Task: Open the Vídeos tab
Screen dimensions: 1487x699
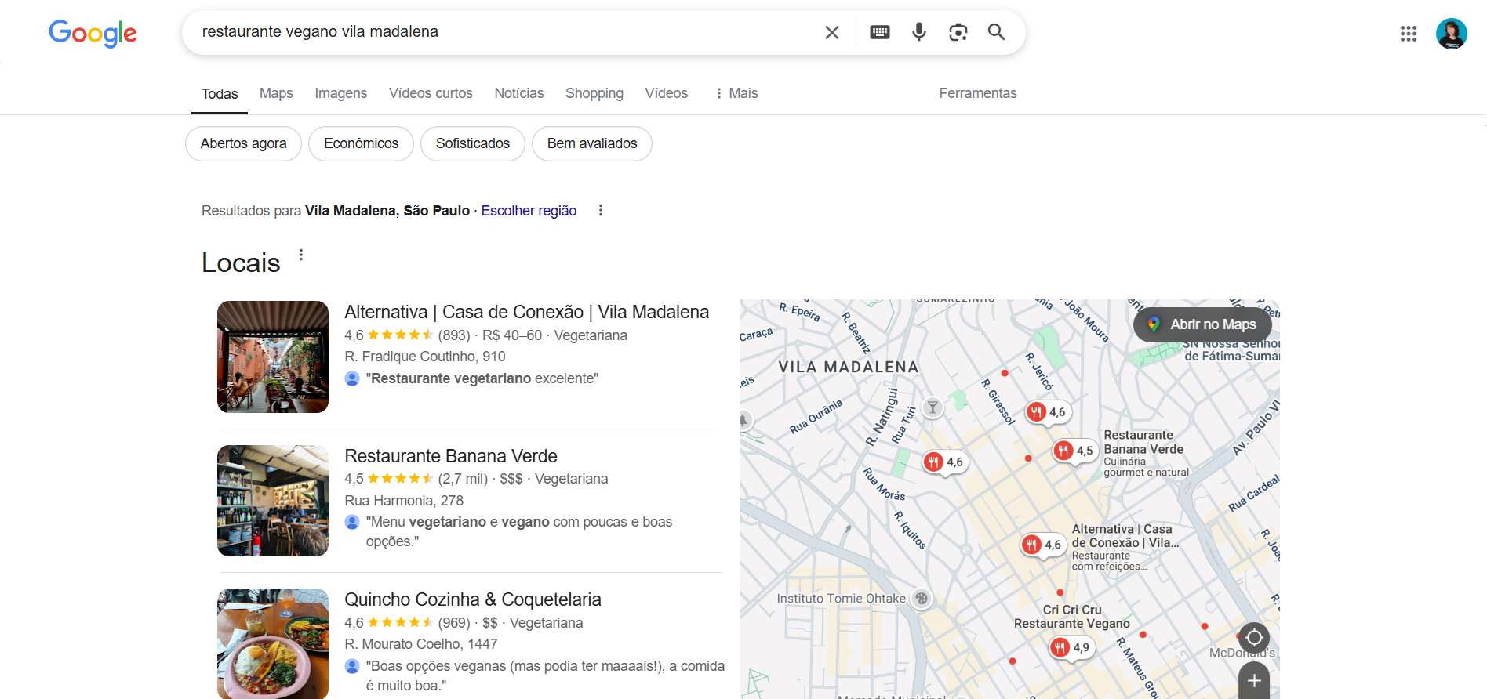Action: click(666, 93)
